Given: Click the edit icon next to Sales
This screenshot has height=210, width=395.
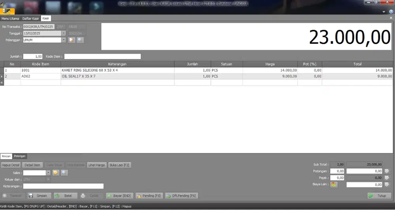Looking at the screenshot, I should coord(56,173).
